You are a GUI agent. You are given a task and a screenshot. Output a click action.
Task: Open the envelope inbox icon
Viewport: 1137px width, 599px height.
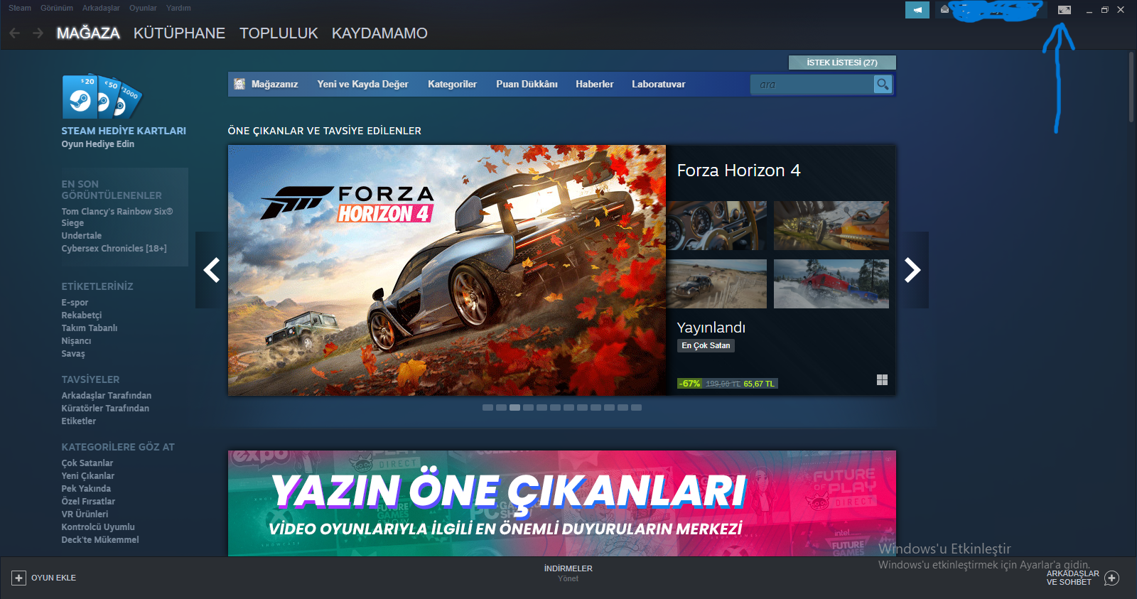pyautogui.click(x=944, y=10)
